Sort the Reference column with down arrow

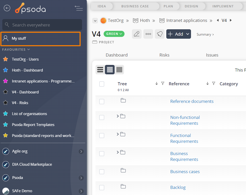pyautogui.click(x=207, y=83)
